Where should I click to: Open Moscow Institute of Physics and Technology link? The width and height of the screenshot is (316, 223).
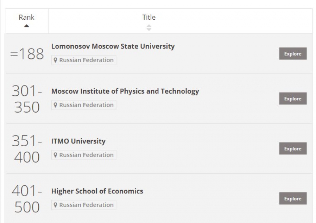(125, 91)
